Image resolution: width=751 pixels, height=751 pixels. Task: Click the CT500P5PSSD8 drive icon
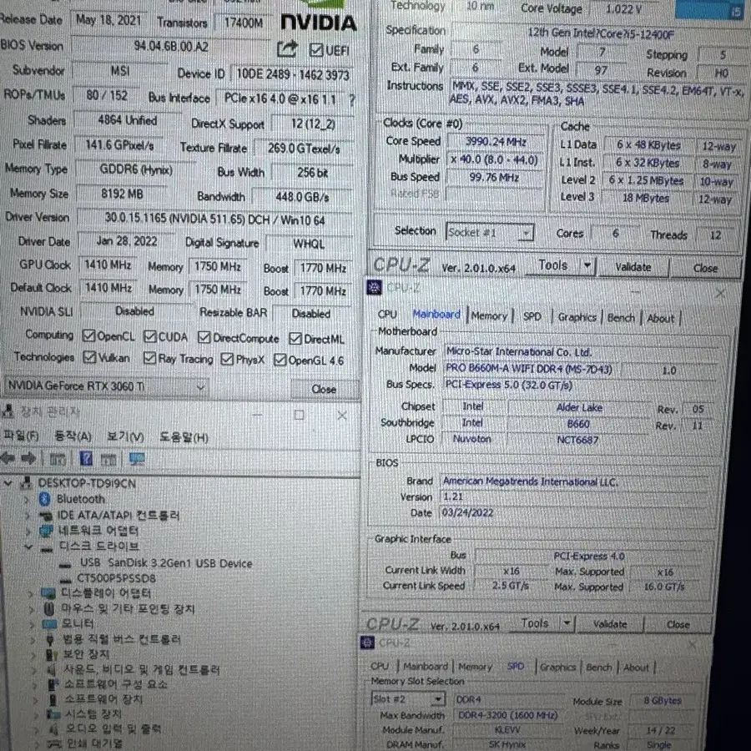click(x=65, y=580)
